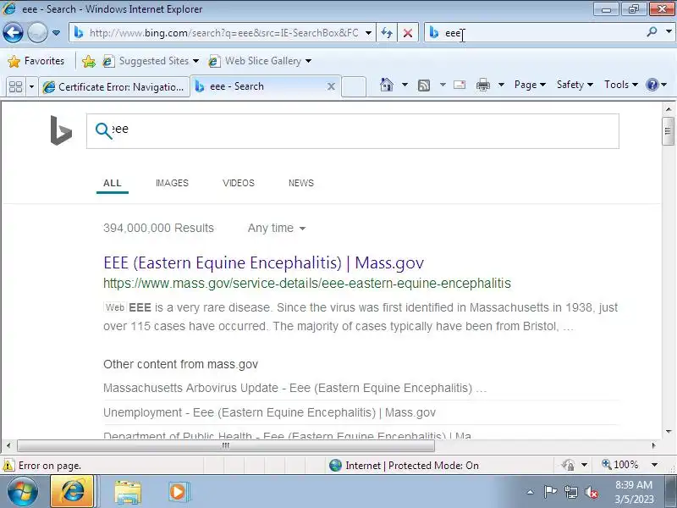Click the vertical scrollbar thumb
The height and width of the screenshot is (508, 677).
(668, 131)
